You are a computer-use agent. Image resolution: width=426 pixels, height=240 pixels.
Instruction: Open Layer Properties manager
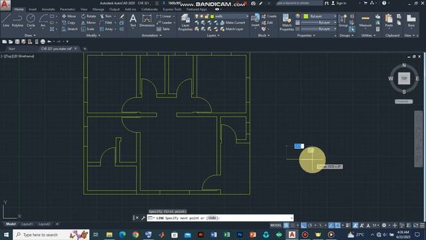pyautogui.click(x=185, y=22)
